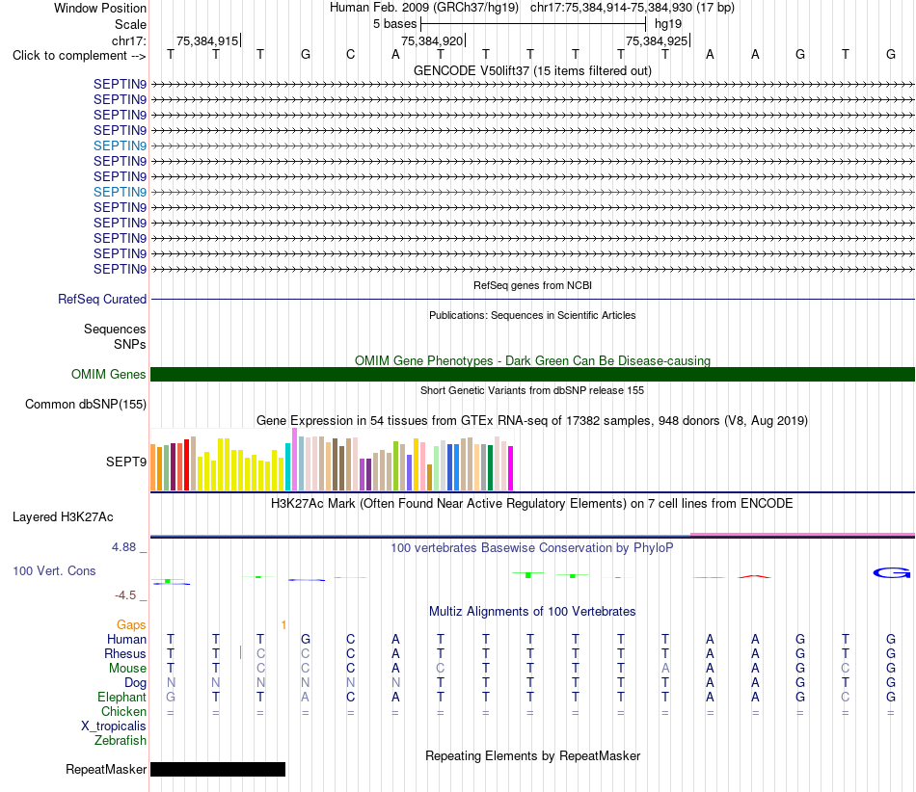
Task: Open the 'Layered H3K27Ac' track label
Action: (63, 517)
